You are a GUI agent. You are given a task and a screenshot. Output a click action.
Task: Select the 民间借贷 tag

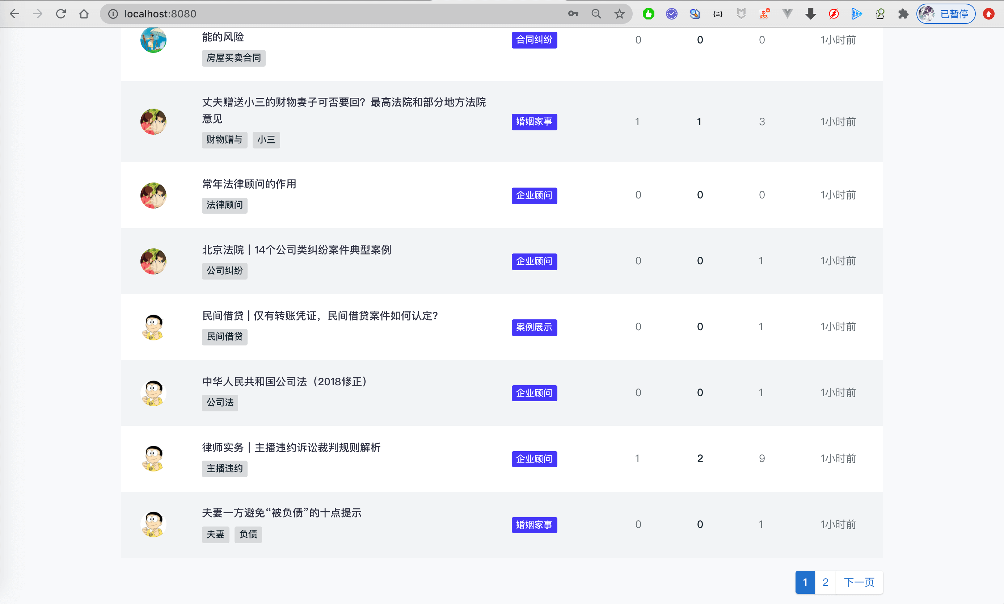point(224,337)
